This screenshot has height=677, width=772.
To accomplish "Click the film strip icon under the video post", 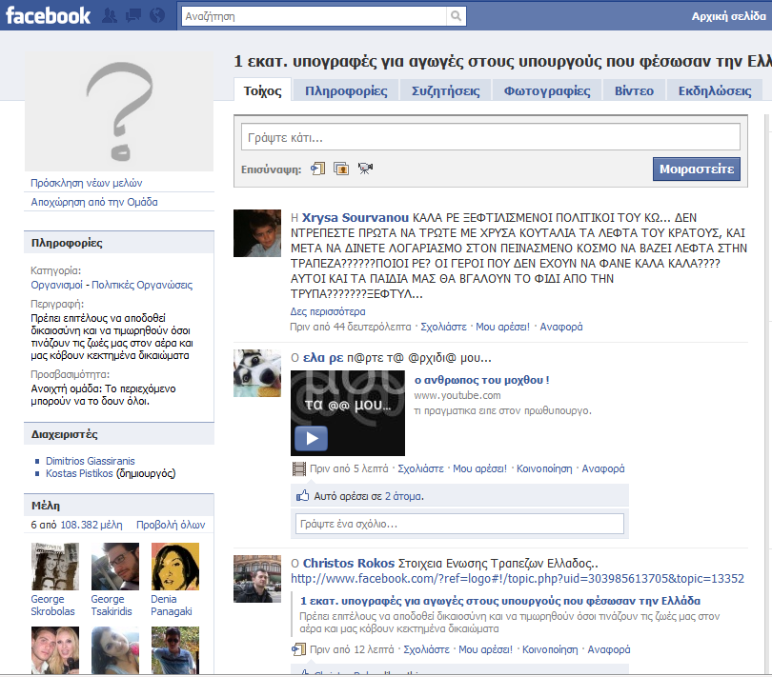I will coord(299,468).
